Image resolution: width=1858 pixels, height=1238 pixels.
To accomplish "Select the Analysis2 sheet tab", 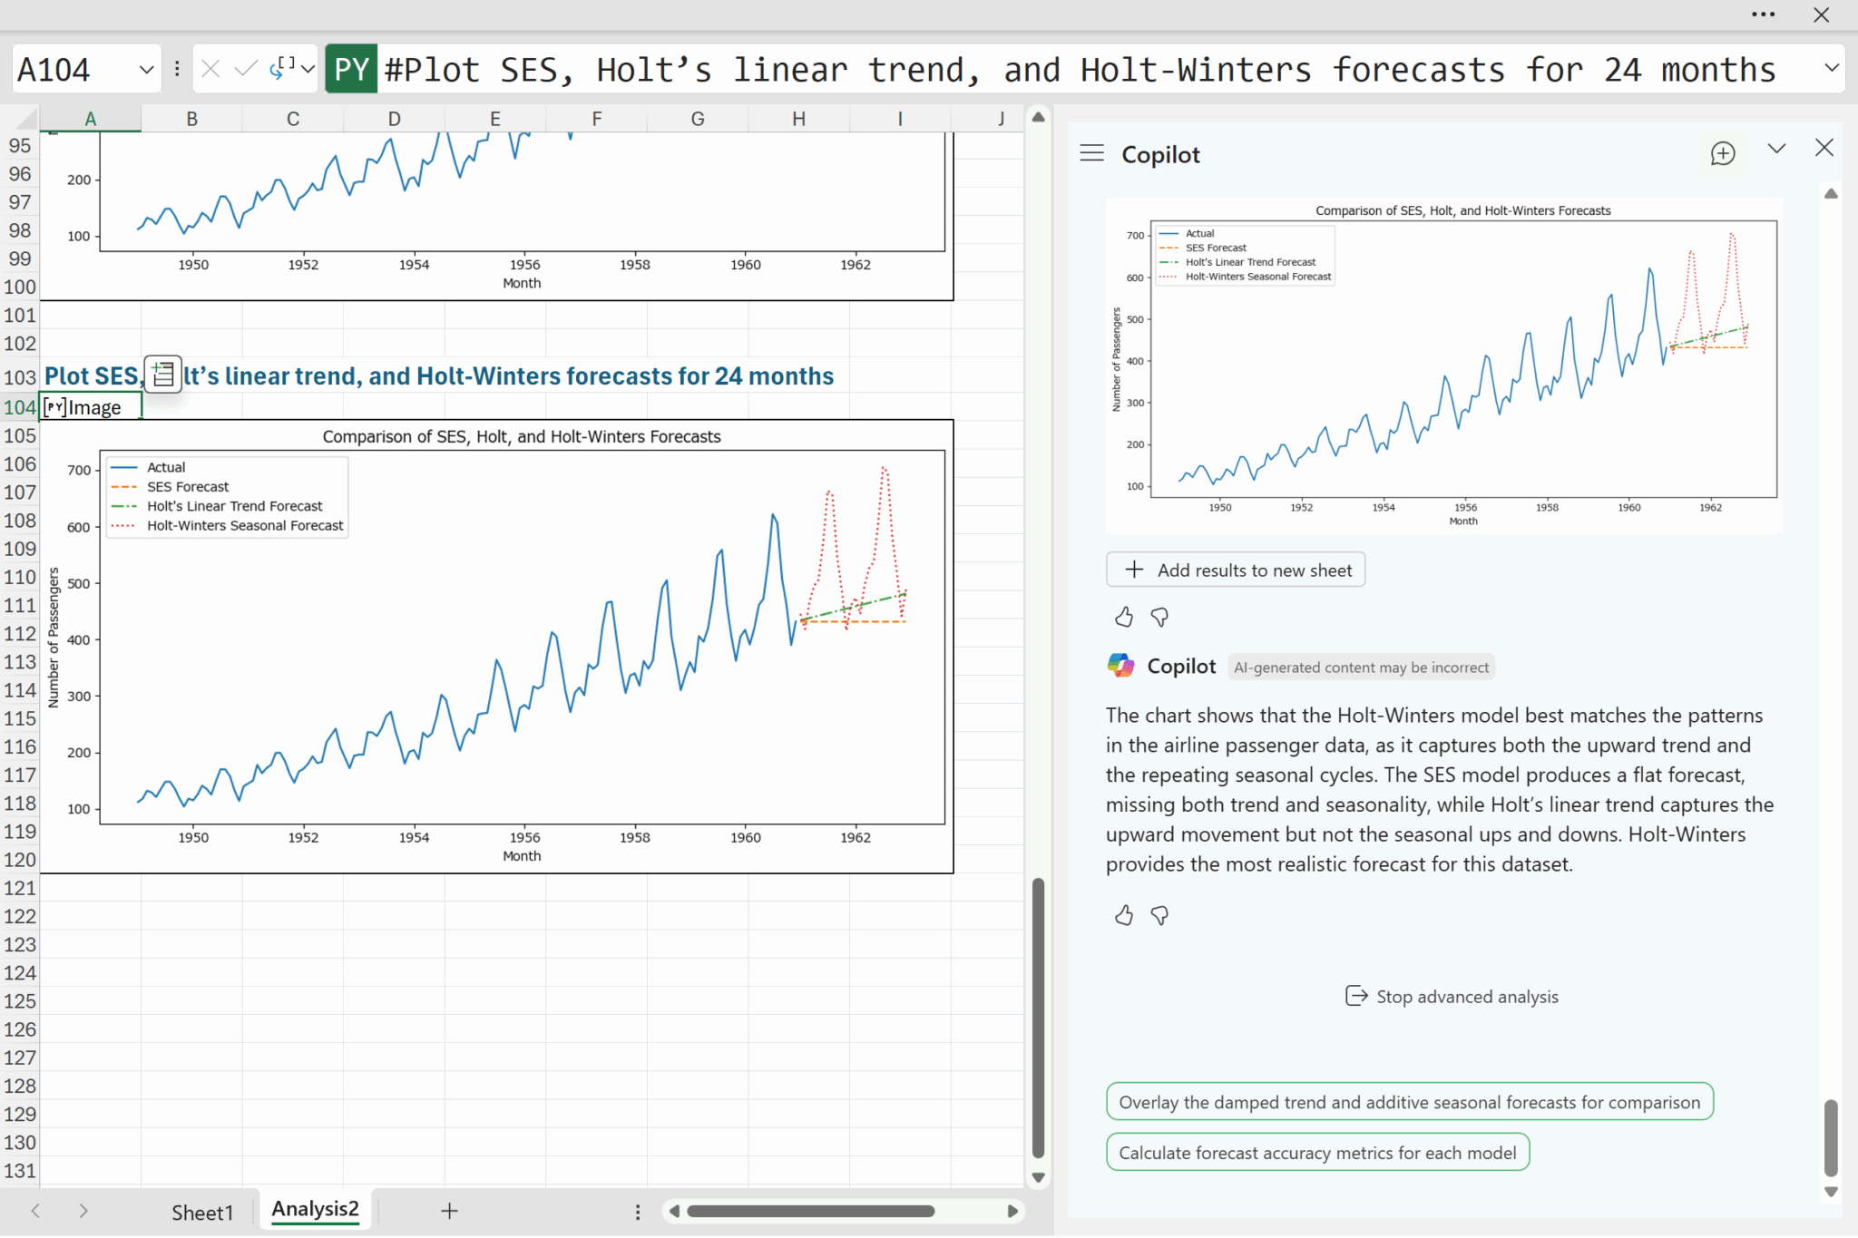I will coord(315,1209).
